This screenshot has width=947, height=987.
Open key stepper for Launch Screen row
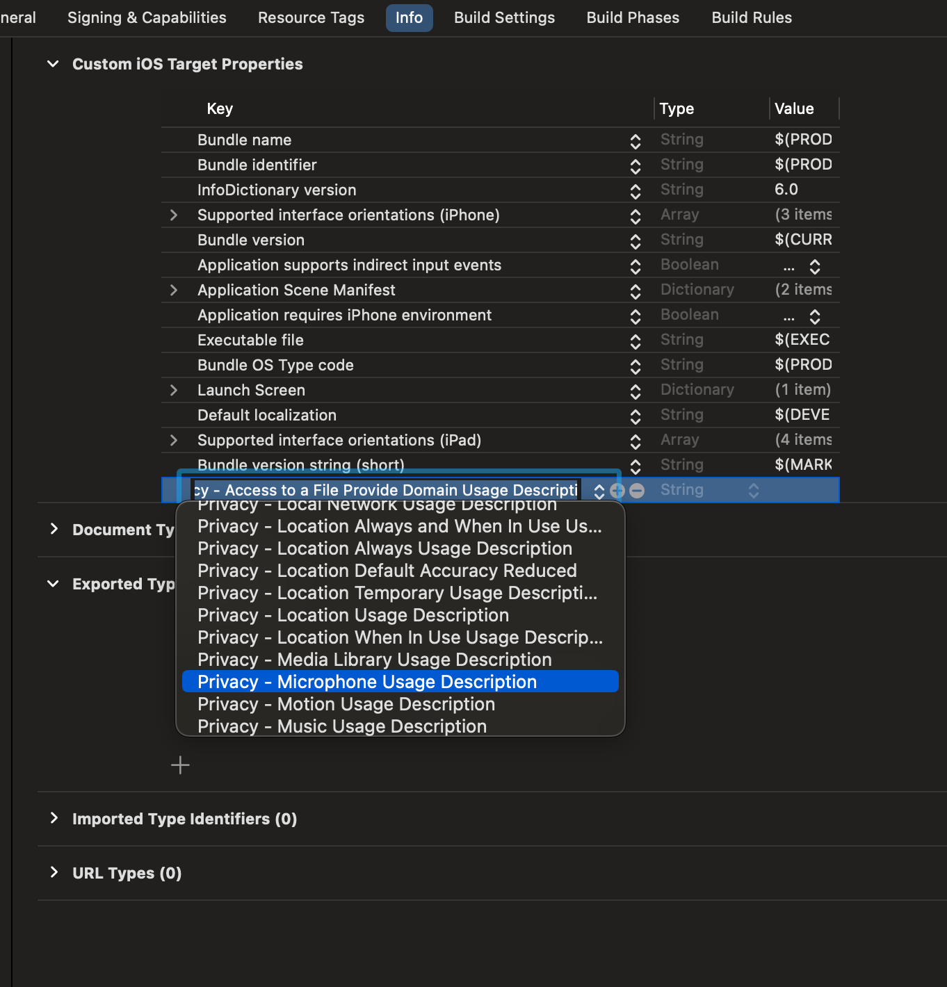(636, 391)
